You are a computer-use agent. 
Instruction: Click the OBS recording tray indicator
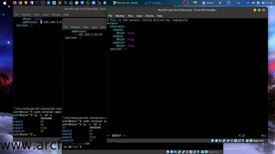tap(186, 3)
